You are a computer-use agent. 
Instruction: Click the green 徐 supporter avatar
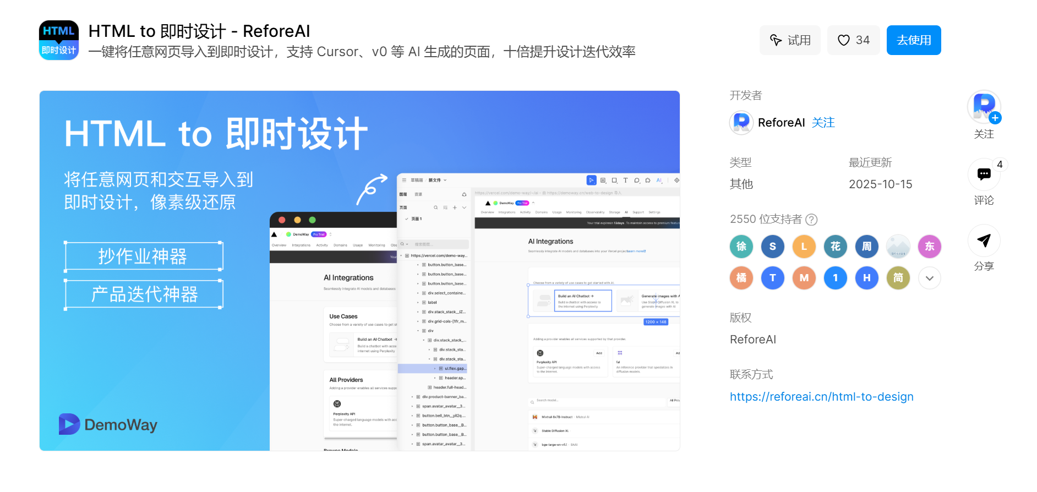pos(741,247)
